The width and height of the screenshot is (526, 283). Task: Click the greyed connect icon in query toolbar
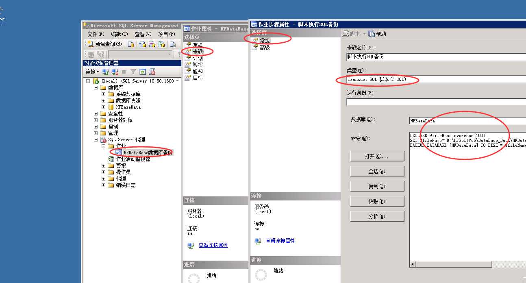pos(91,54)
